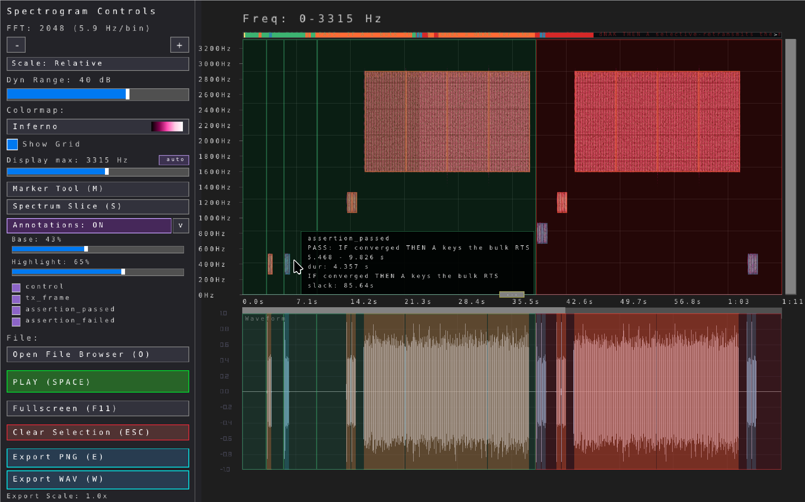805x502 pixels.
Task: Click PLAY (SPACE) button
Action: coord(98,381)
